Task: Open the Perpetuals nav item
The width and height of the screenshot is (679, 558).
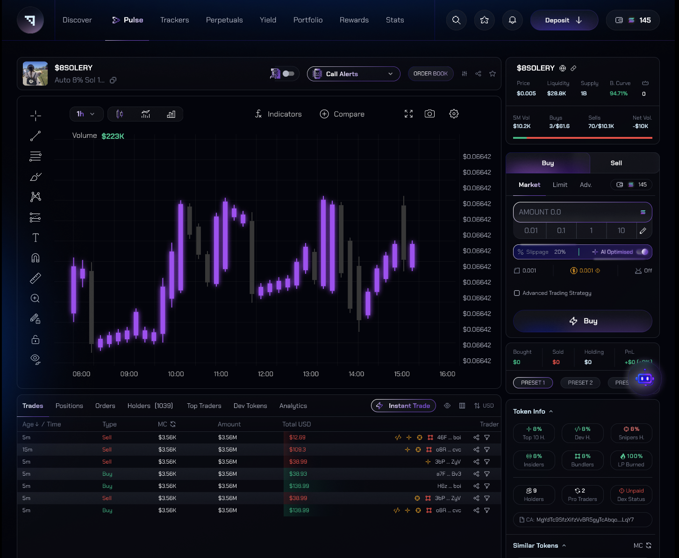Action: 224,20
